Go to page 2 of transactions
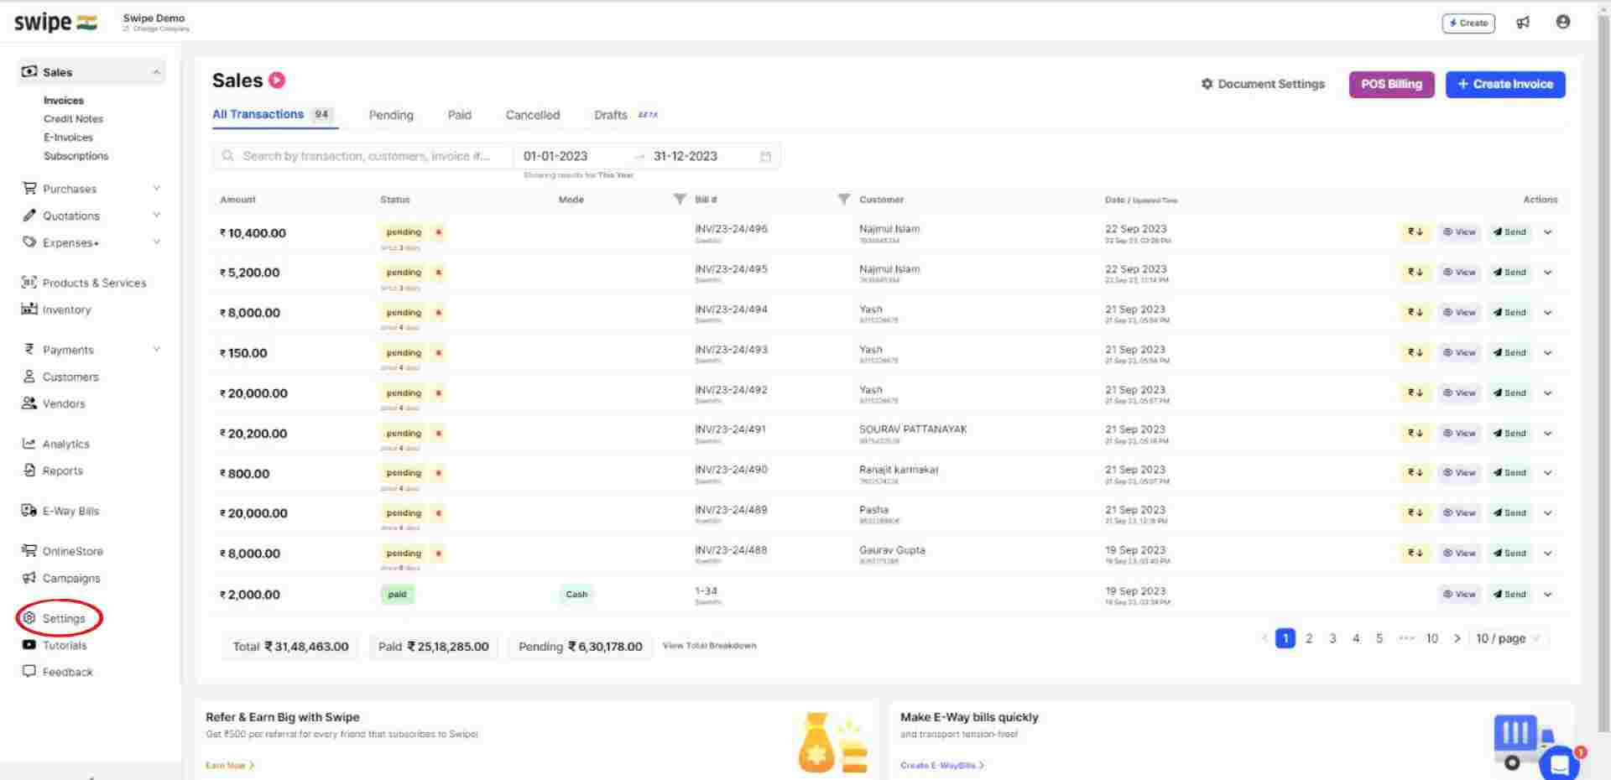Screen dimensions: 1611x780 tap(1309, 639)
